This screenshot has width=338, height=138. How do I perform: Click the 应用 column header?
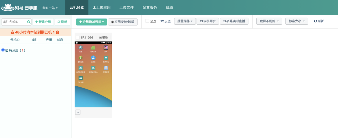(x=49, y=40)
